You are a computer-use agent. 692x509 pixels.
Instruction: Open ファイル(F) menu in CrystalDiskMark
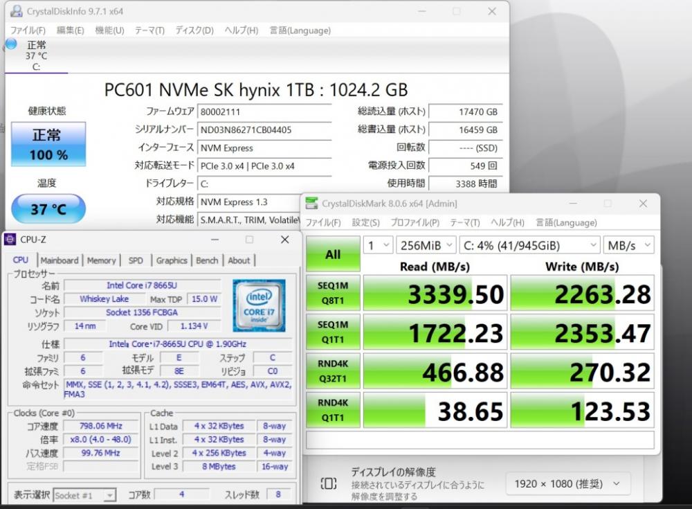tap(323, 222)
